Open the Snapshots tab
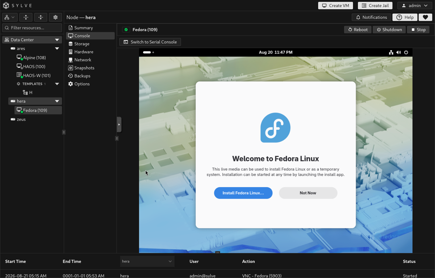 (x=90, y=68)
